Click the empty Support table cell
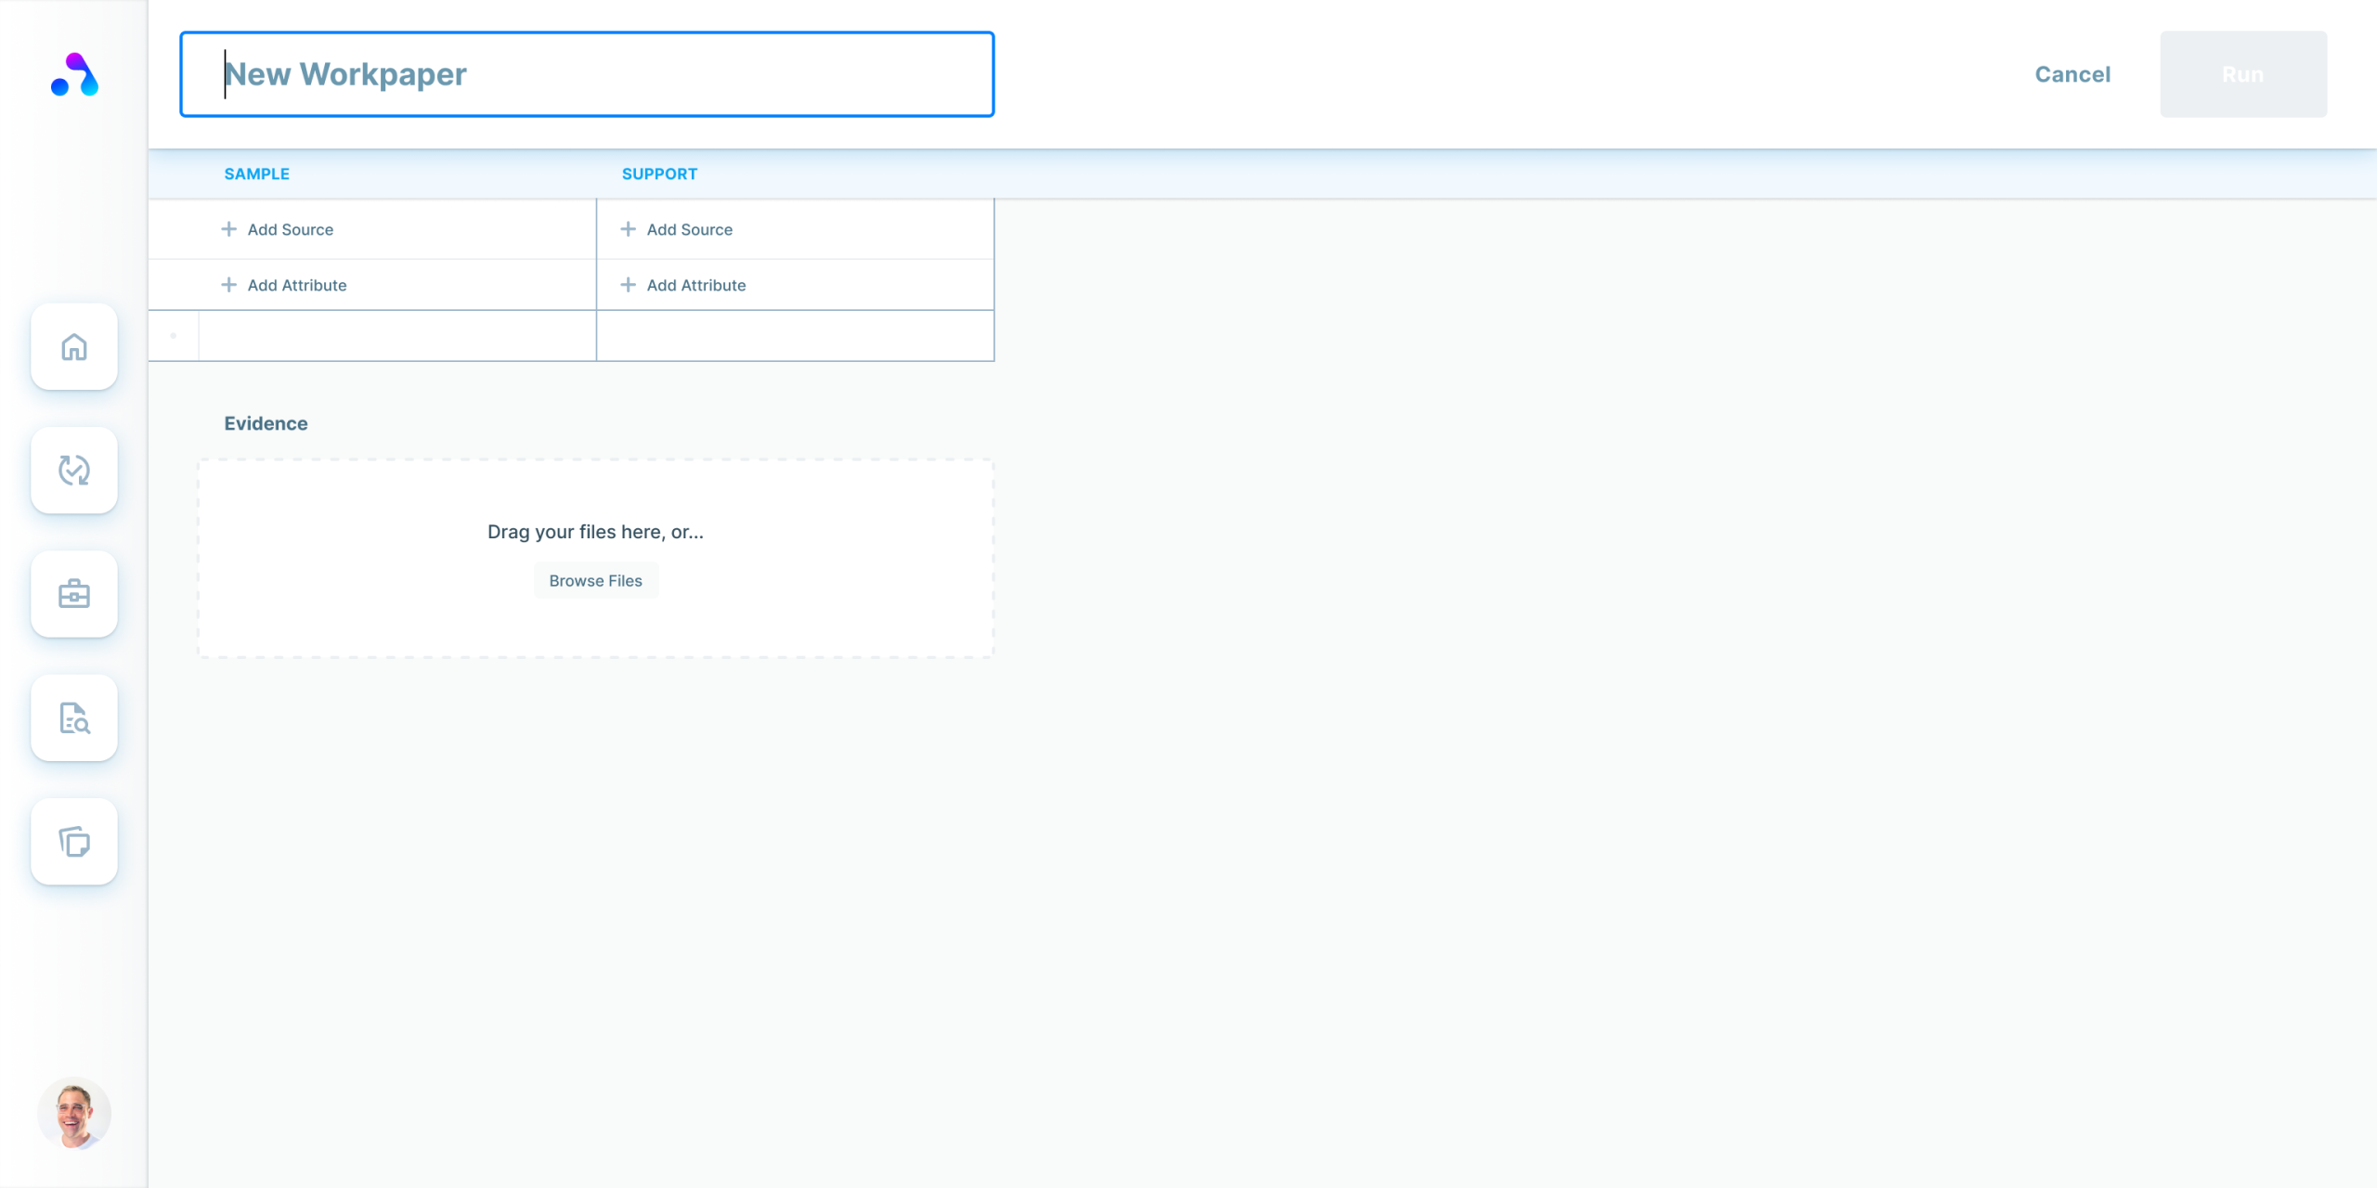The width and height of the screenshot is (2377, 1188). [x=795, y=336]
